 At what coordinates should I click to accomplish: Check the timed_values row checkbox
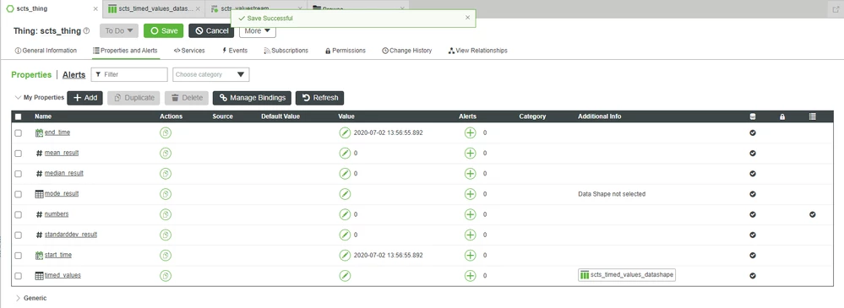tap(19, 276)
